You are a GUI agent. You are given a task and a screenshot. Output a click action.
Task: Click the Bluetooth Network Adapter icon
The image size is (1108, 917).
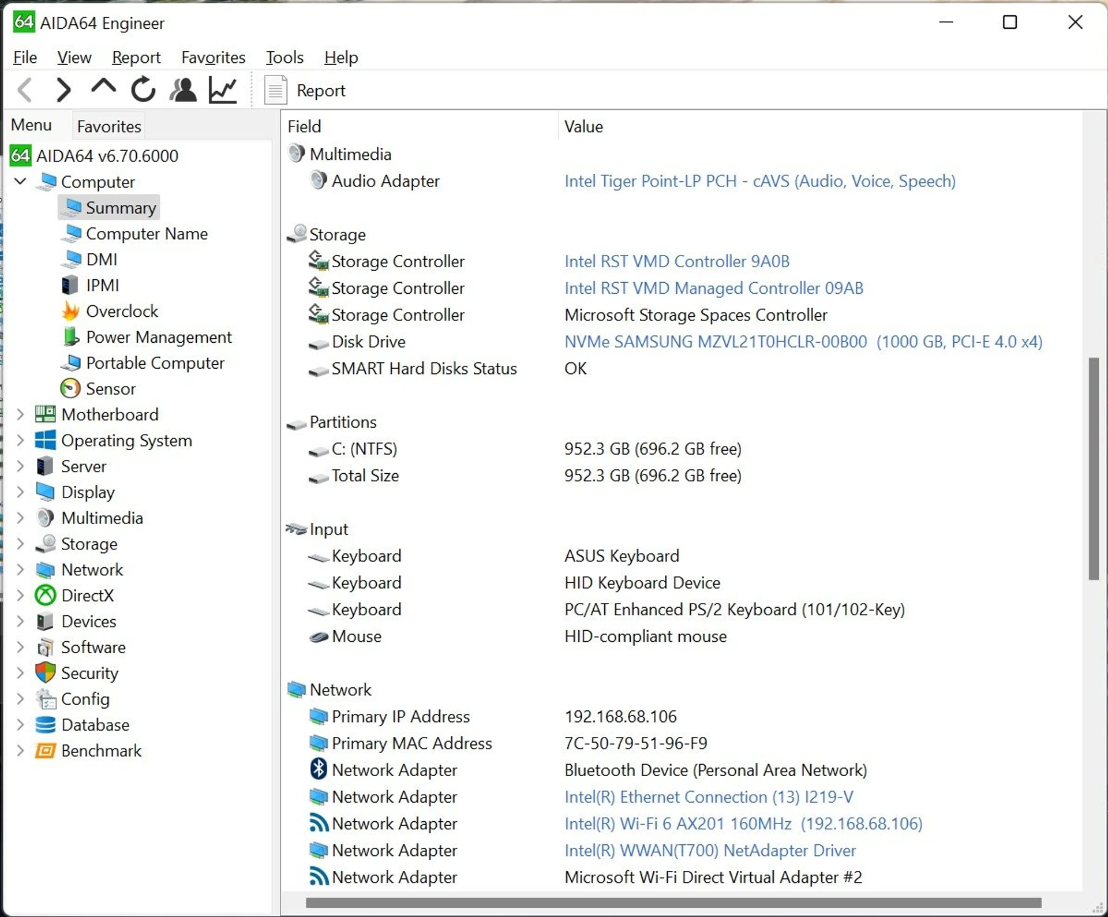[x=319, y=769]
